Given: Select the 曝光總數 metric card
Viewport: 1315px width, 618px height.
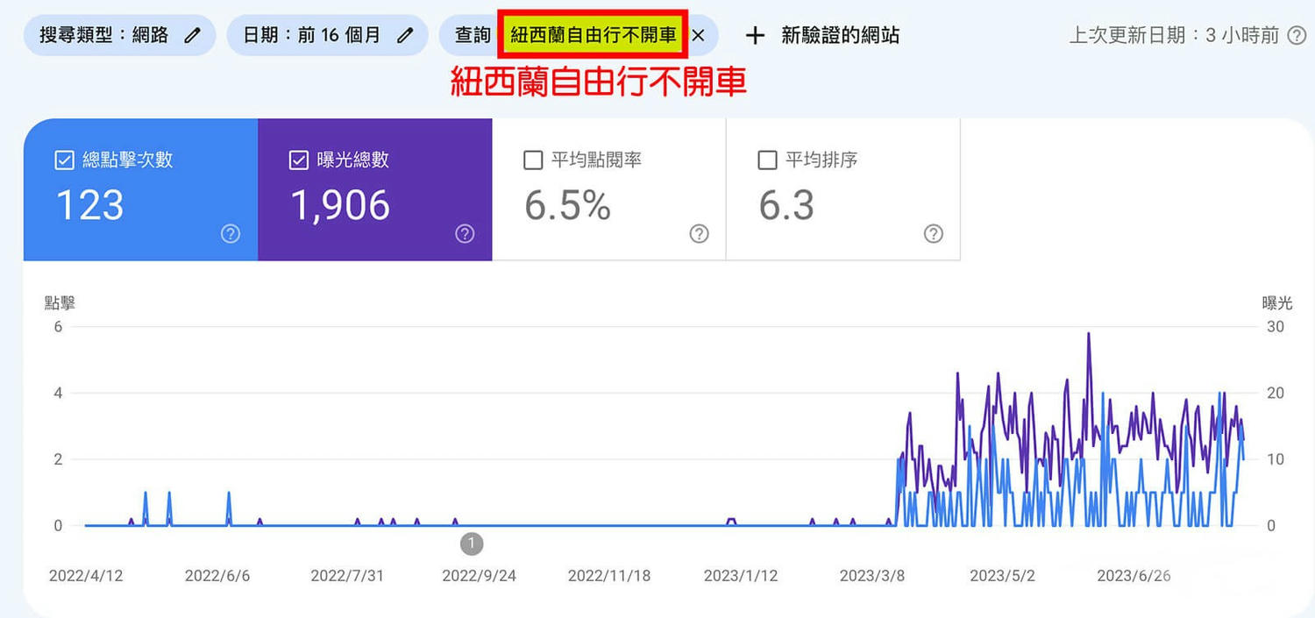Looking at the screenshot, I should (x=375, y=190).
